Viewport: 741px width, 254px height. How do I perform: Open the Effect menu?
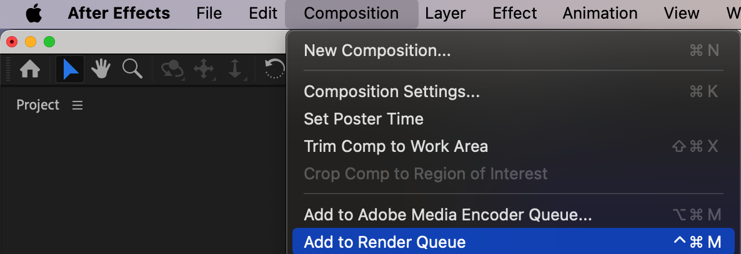click(514, 13)
